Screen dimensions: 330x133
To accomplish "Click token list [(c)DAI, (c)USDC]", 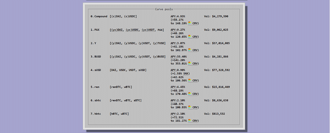I will (123, 16).
